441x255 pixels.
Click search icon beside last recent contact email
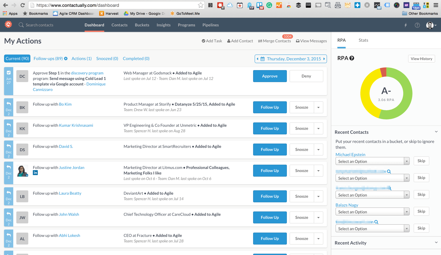pos(376,222)
